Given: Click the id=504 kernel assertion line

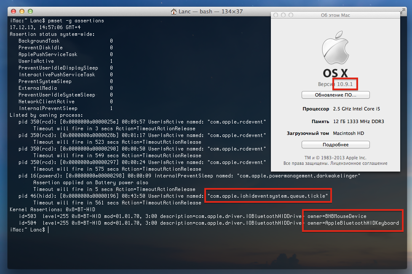Looking at the screenshot, I should [x=209, y=223].
